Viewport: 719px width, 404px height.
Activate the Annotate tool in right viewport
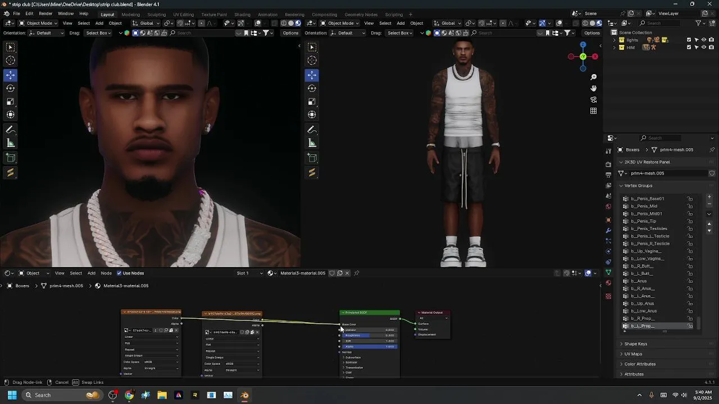coord(312,130)
